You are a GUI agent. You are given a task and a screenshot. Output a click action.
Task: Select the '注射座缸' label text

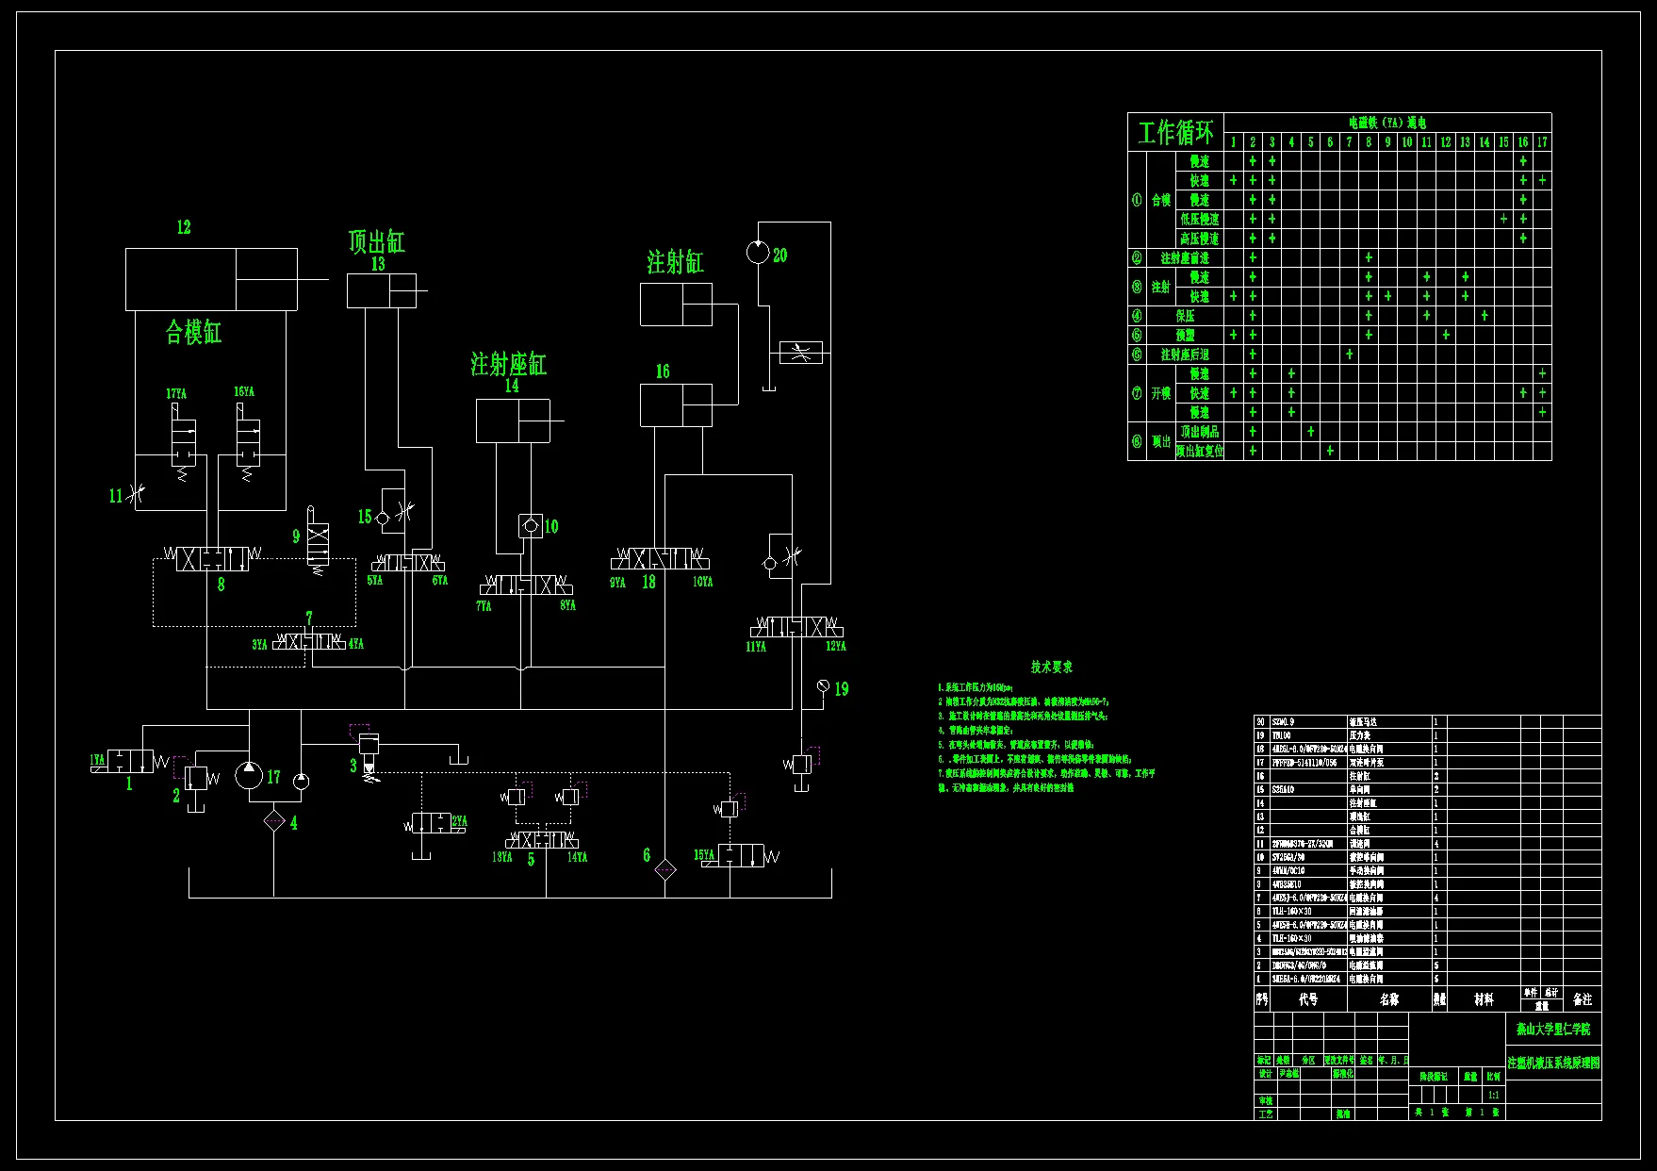[x=508, y=364]
